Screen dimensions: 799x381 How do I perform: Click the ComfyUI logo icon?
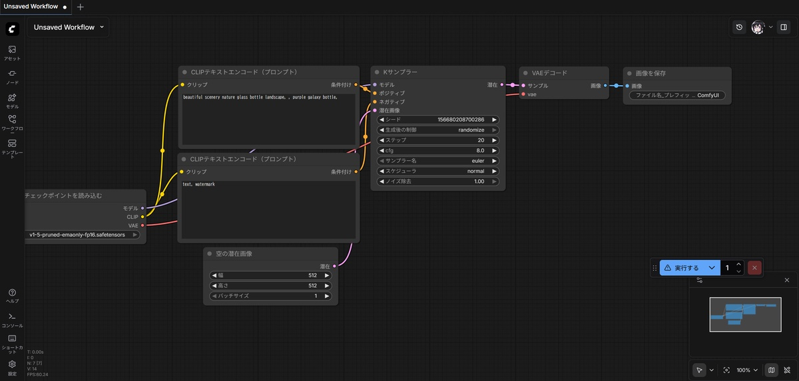12,29
